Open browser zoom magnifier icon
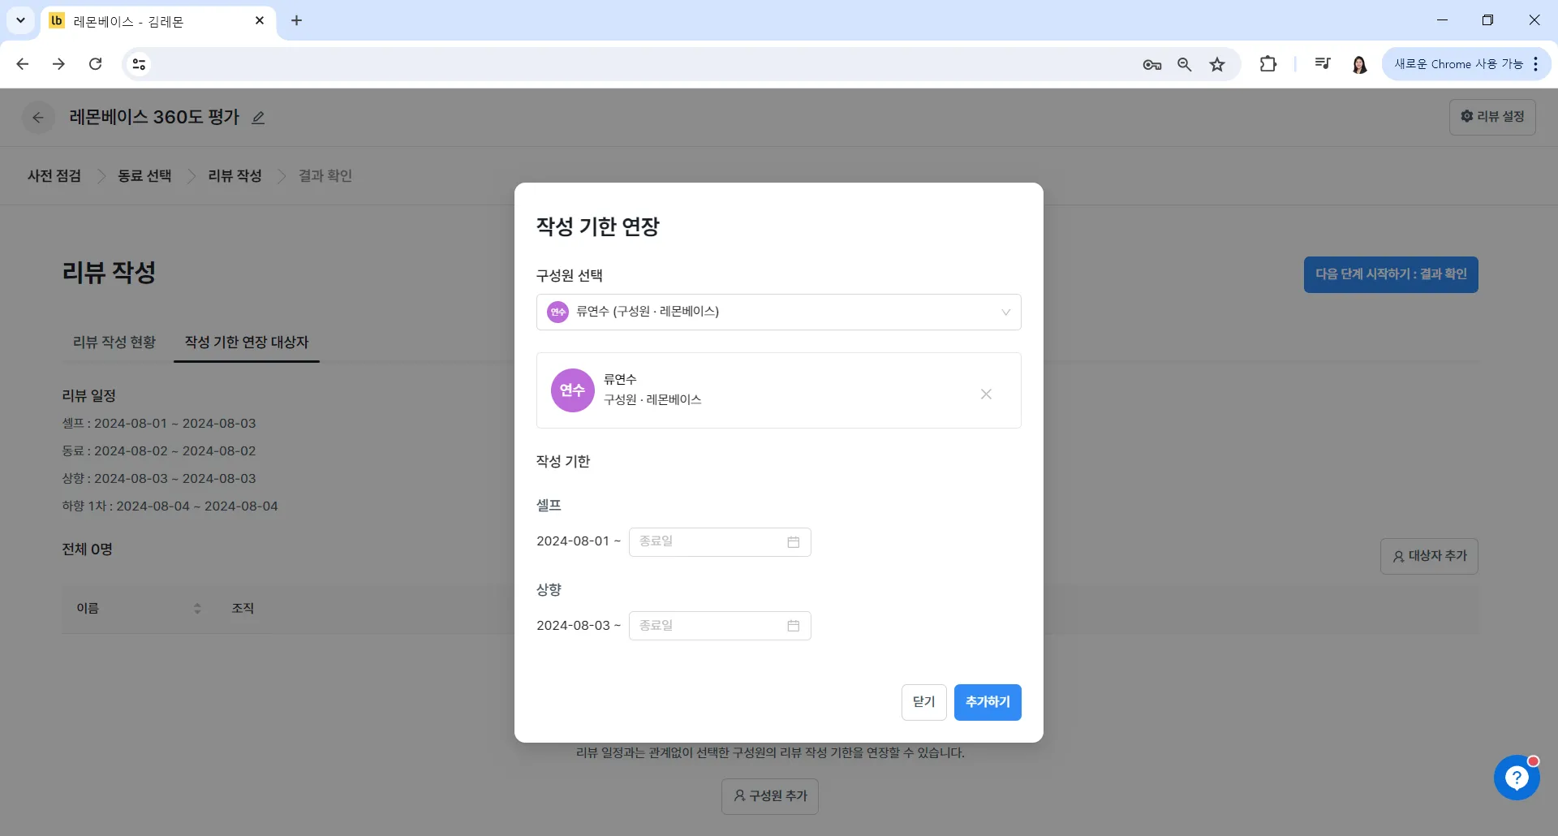The height and width of the screenshot is (836, 1558). 1185,64
